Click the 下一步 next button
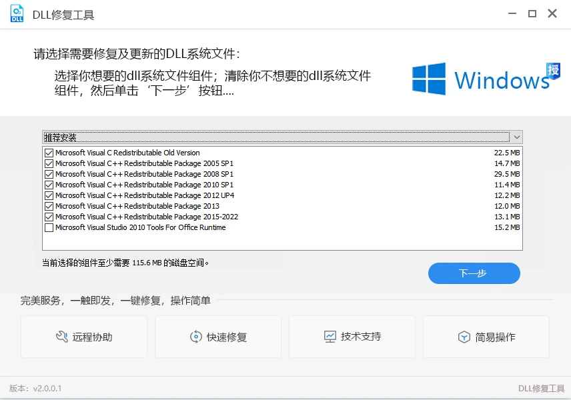571x400 pixels. tap(474, 273)
